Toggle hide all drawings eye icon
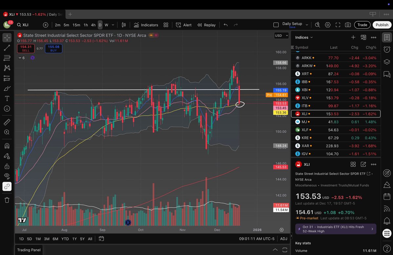The image size is (393, 255). tap(7, 176)
